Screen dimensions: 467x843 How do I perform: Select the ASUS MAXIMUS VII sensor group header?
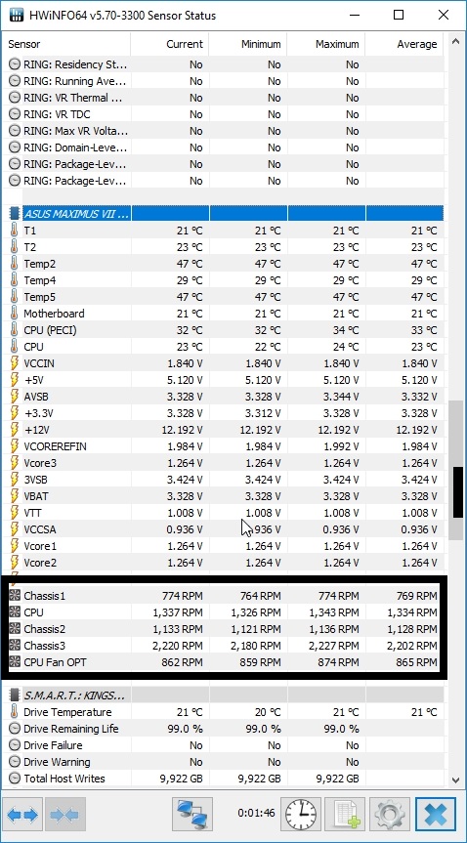click(226, 214)
